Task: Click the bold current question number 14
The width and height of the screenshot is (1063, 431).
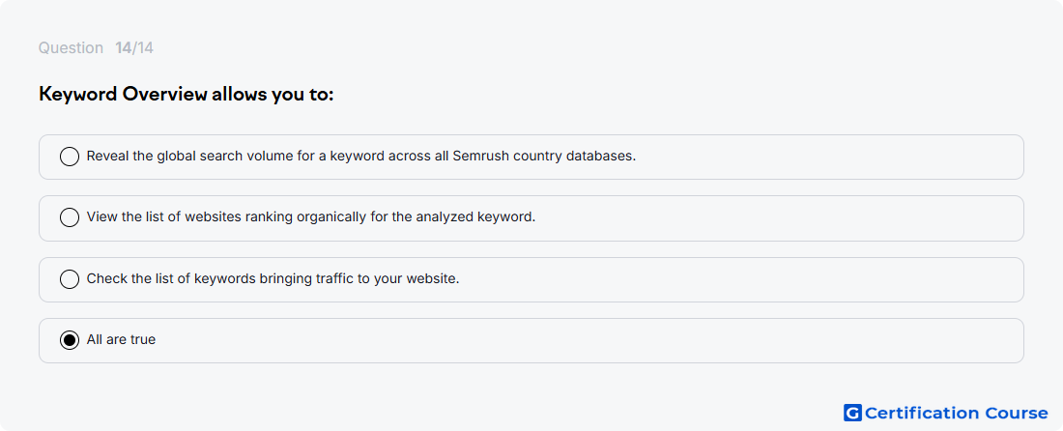Action: tap(123, 48)
